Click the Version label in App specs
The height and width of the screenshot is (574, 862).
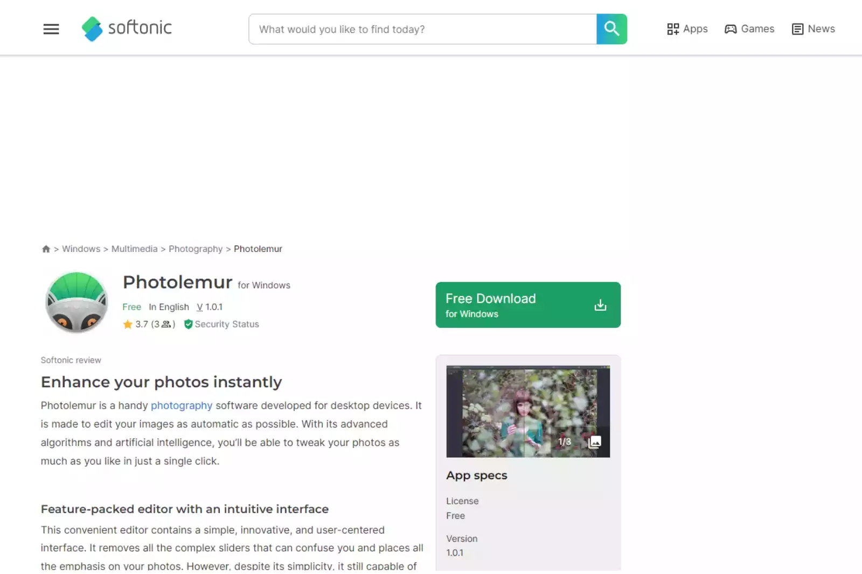[x=462, y=538]
